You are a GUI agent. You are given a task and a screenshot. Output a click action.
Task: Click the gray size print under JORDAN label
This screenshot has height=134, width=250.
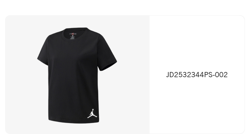(x=72, y=37)
